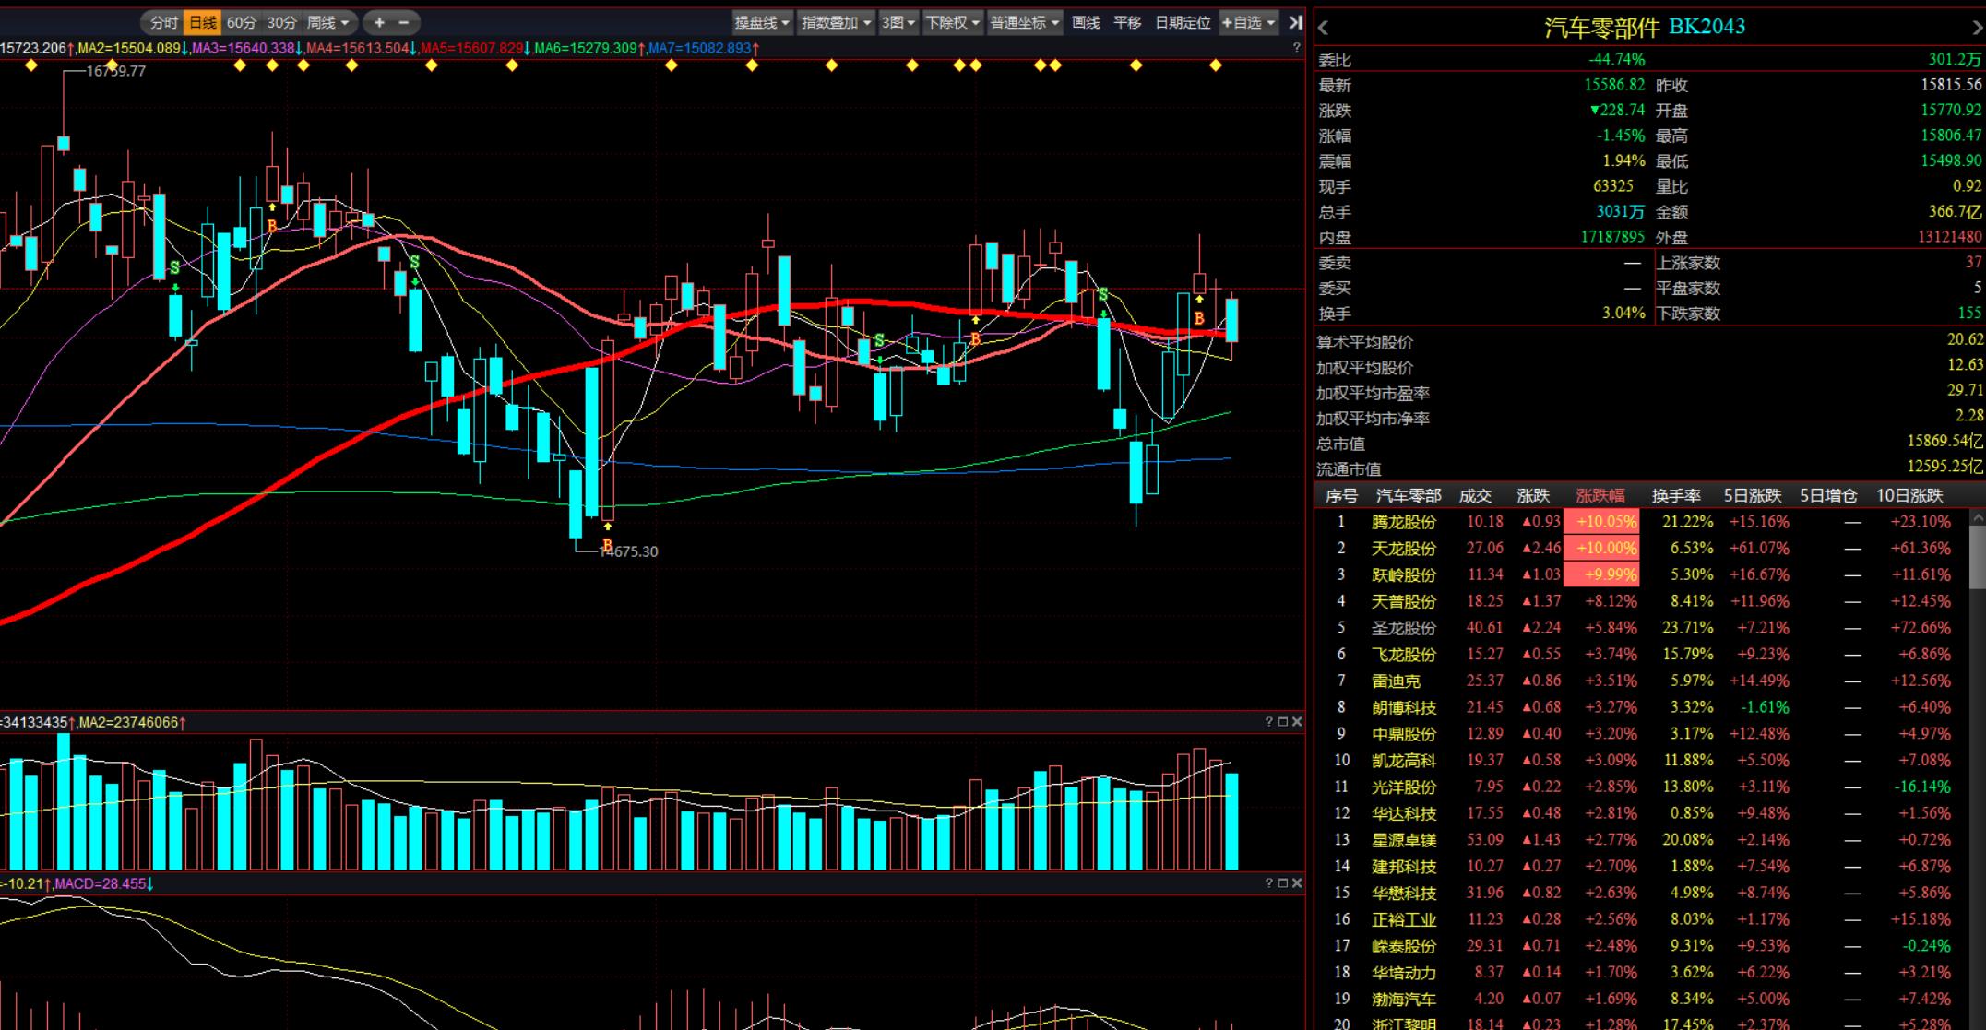This screenshot has height=1030, width=1986.
Task: Open the 周线 period dropdown
Action: (x=328, y=22)
